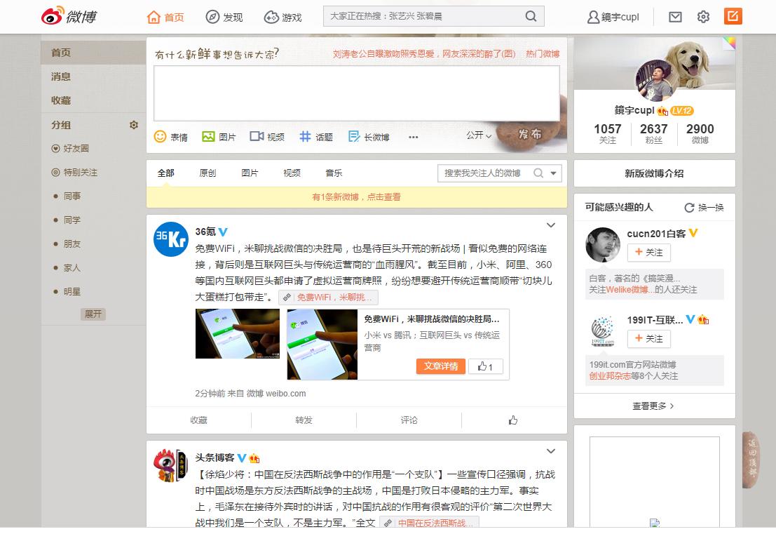Open the 同学 group
Viewport: 776px width, 534px height.
[67, 220]
